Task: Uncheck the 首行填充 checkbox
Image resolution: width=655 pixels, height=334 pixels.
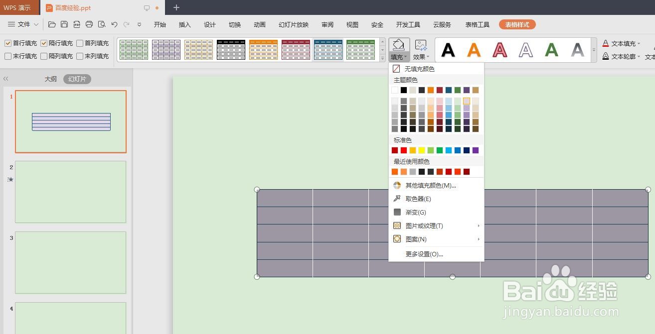Action: point(8,43)
